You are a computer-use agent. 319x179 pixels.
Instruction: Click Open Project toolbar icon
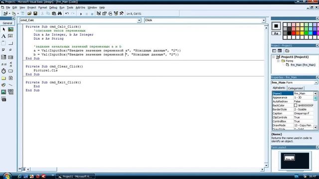click(x=29, y=13)
